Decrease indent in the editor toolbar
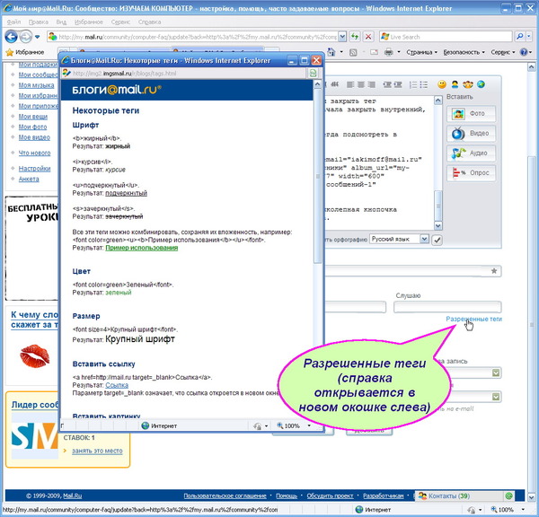 (x=387, y=84)
